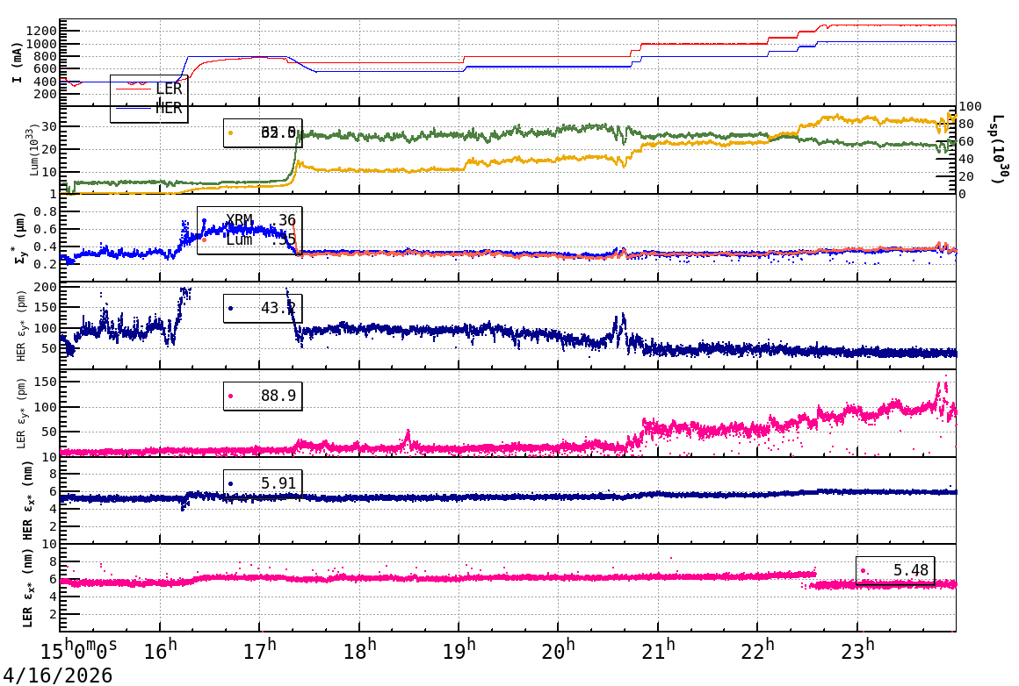The image size is (1019, 686).
Task: Click the 30 tick on Lum axis
Action: coord(50,126)
